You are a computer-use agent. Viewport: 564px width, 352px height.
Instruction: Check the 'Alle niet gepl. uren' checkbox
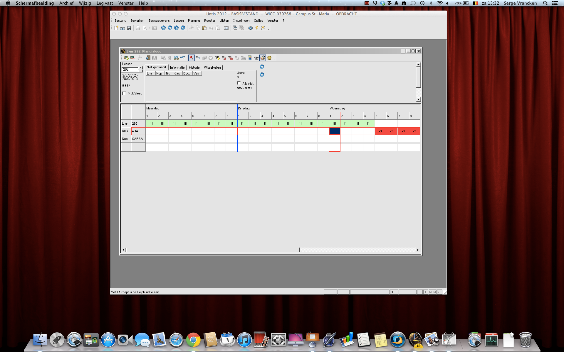tap(239, 83)
